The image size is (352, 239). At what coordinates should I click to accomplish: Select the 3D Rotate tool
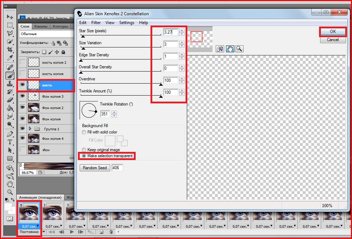[10, 168]
